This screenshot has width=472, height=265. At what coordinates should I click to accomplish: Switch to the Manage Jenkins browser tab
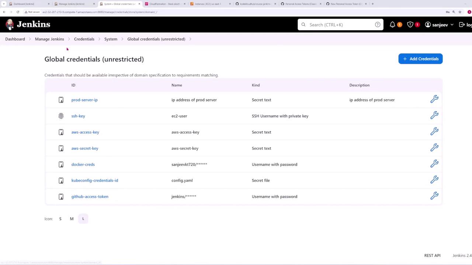click(74, 4)
